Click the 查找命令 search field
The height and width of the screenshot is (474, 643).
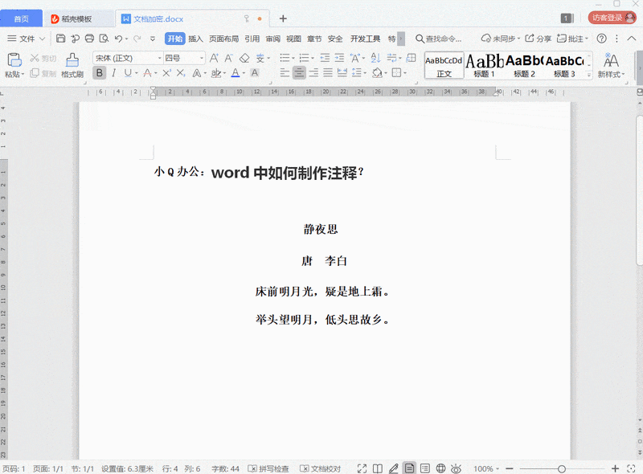pos(439,39)
